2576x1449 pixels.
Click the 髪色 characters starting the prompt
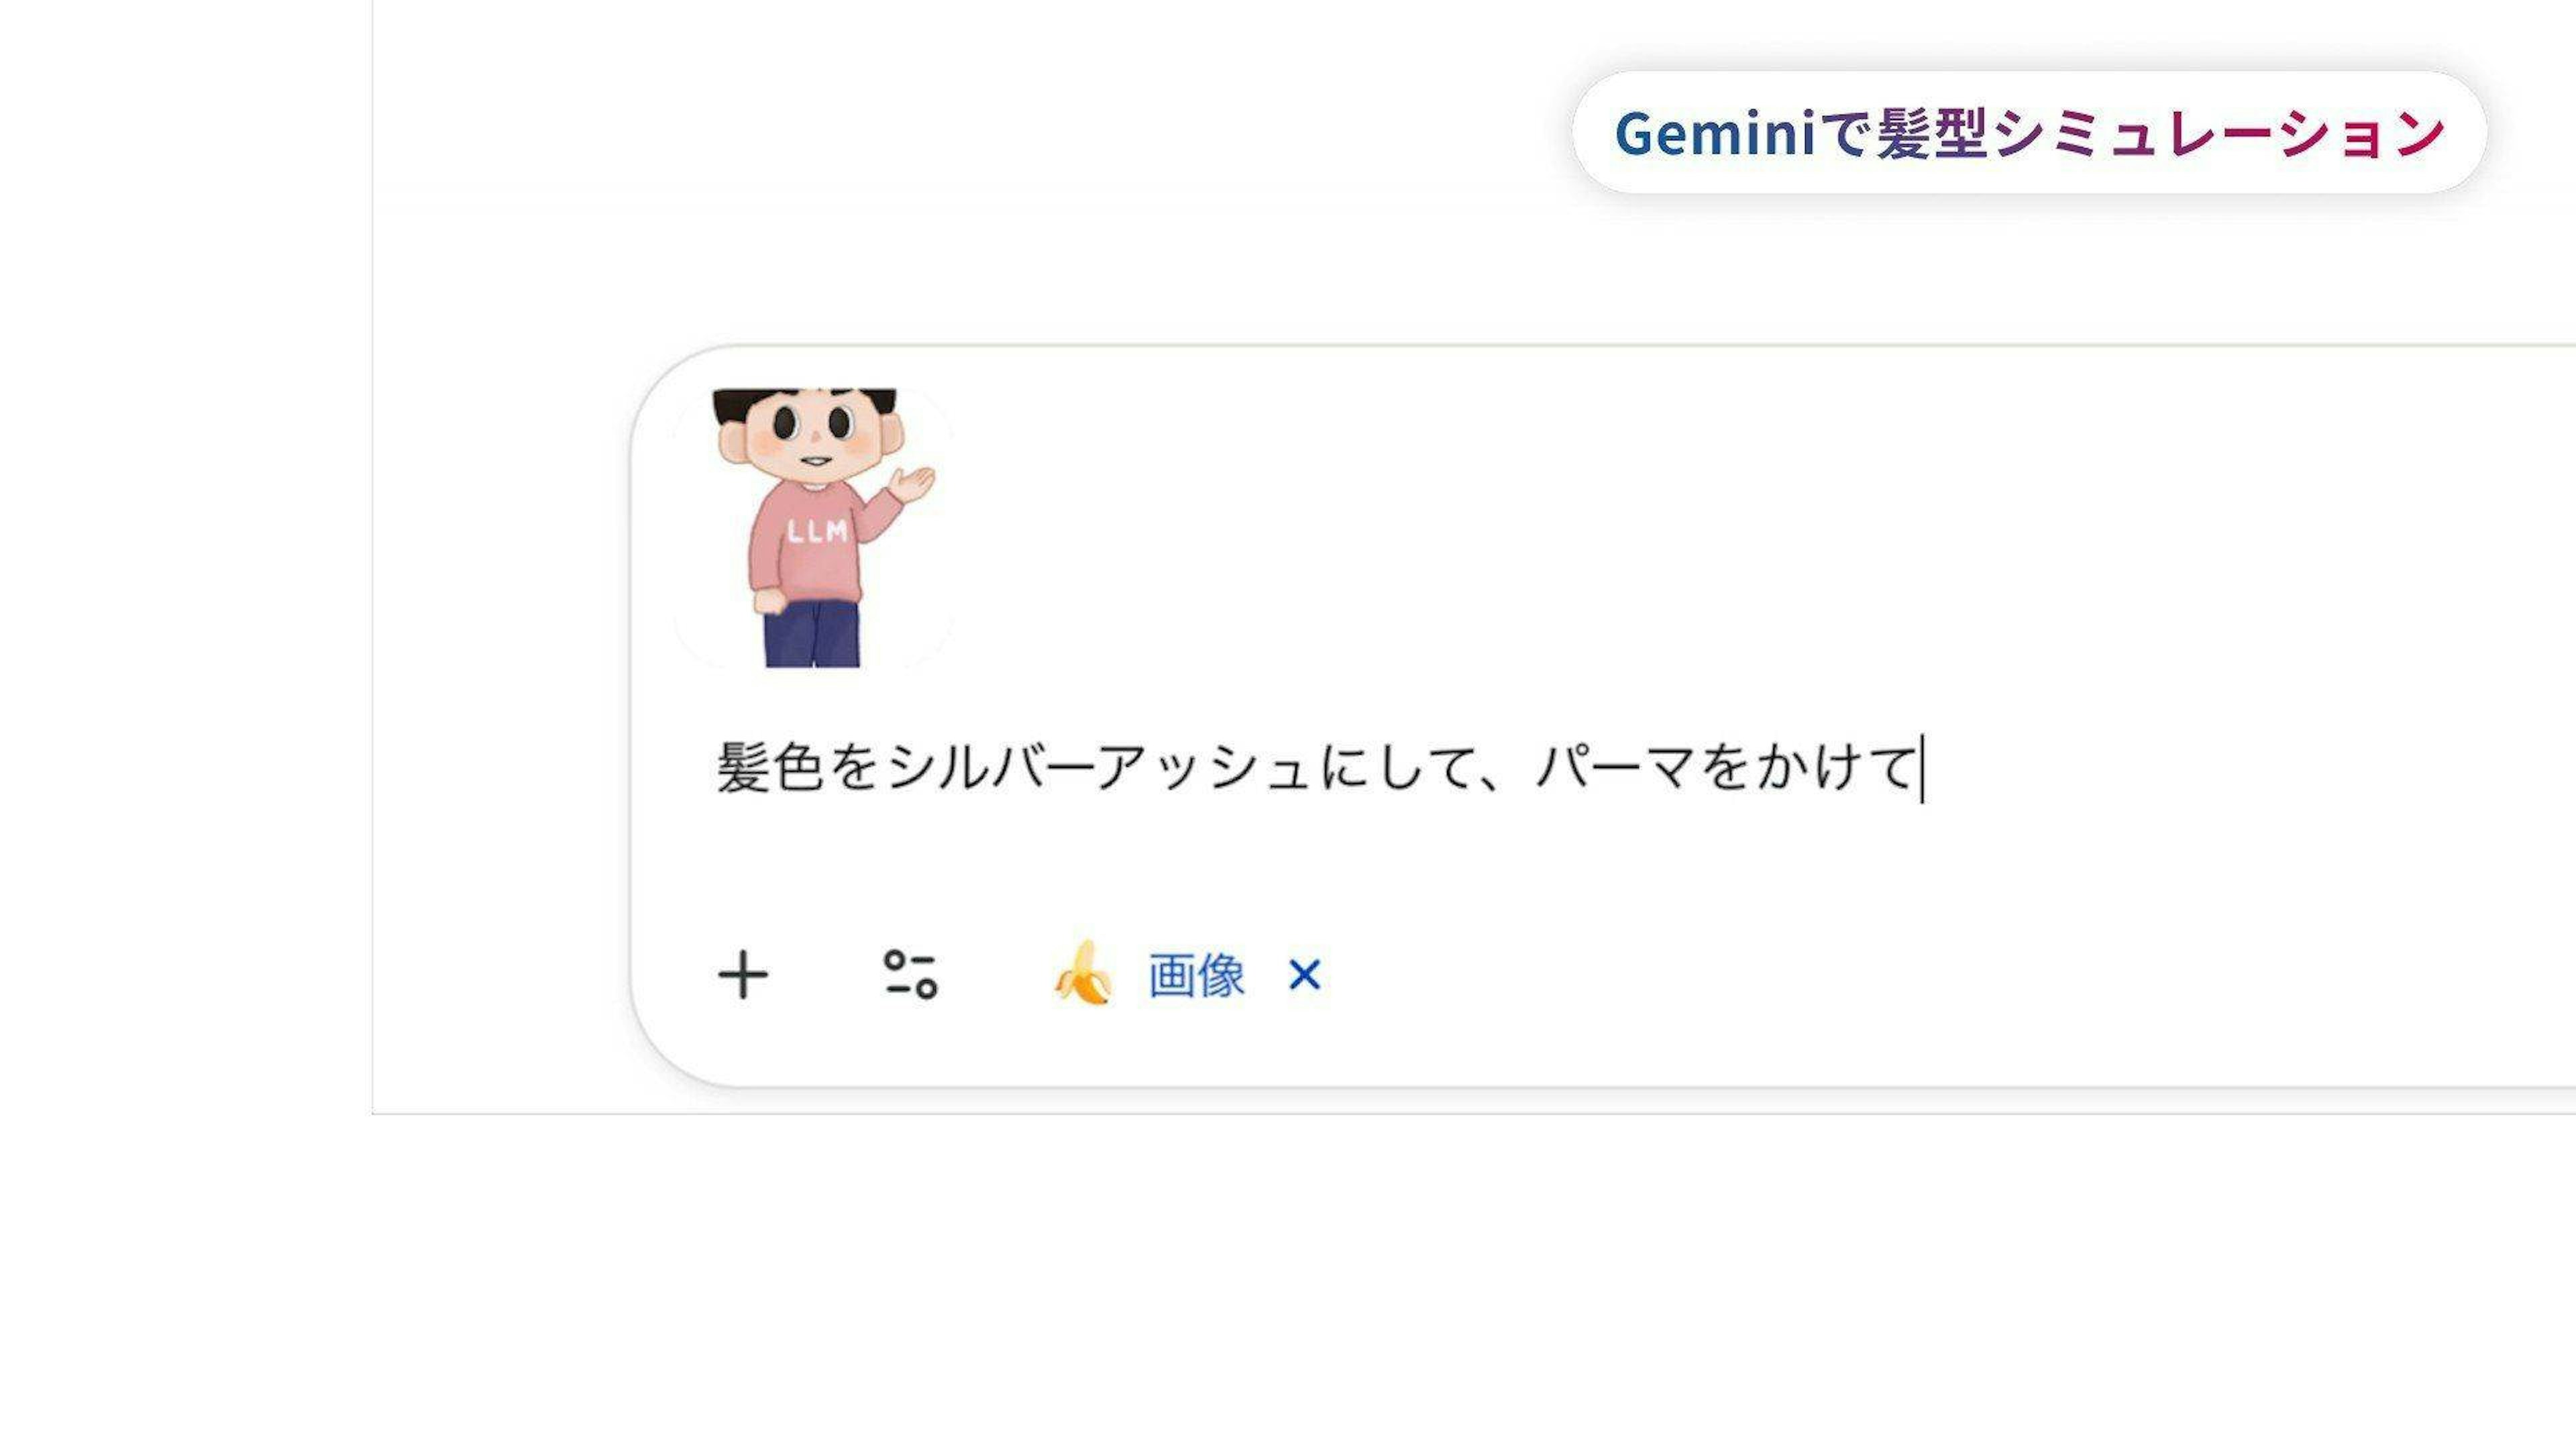click(x=769, y=768)
